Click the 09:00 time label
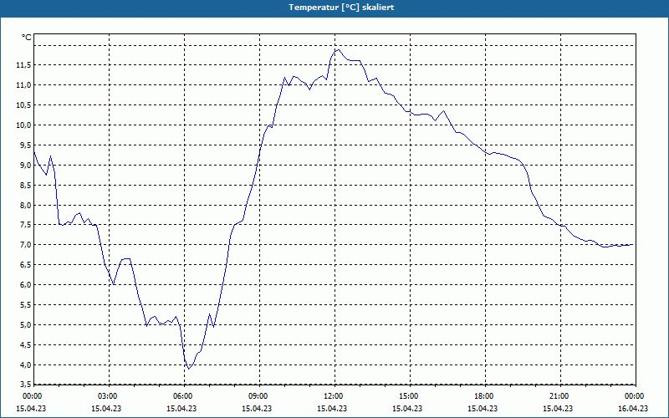Viewport: 669px width, 418px height. [x=258, y=396]
